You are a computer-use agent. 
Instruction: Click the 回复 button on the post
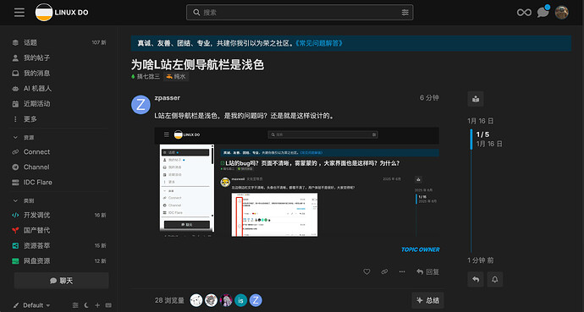(x=427, y=272)
